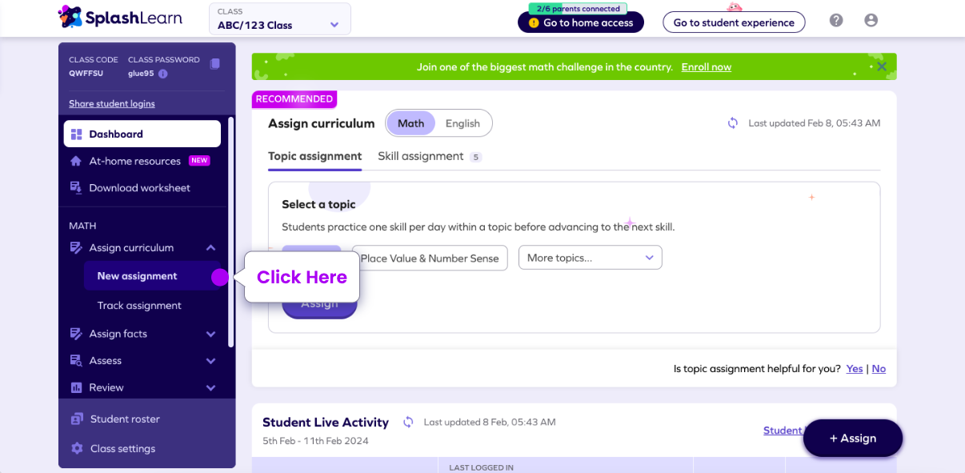Click the Enroll now link
This screenshot has width=965, height=473.
tap(706, 66)
